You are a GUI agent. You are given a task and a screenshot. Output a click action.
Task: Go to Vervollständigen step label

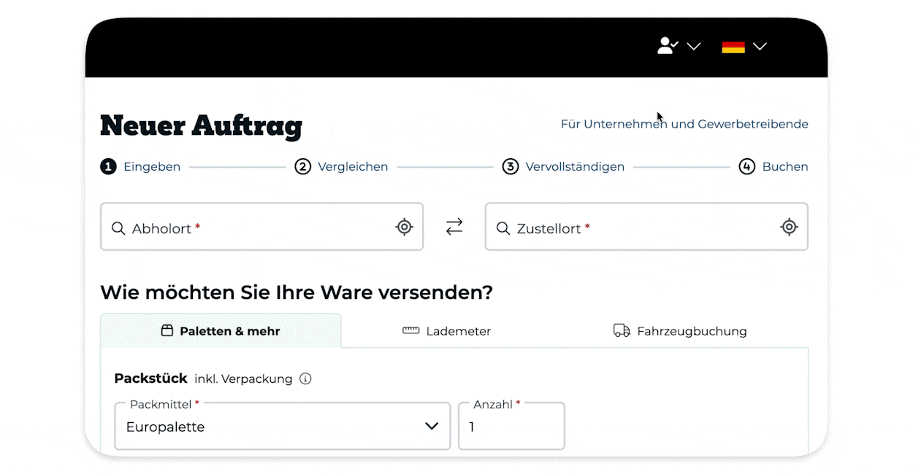575,166
